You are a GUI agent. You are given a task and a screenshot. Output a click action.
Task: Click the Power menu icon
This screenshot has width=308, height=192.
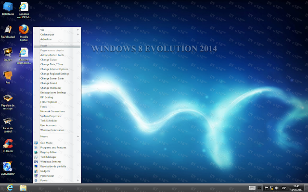pyautogui.click(x=36, y=180)
